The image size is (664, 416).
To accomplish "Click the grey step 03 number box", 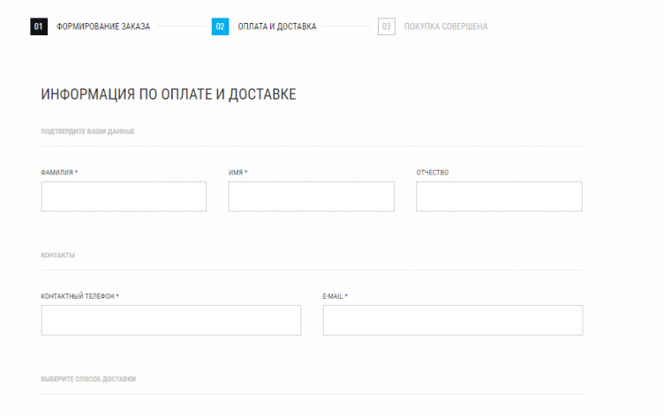I will click(386, 26).
